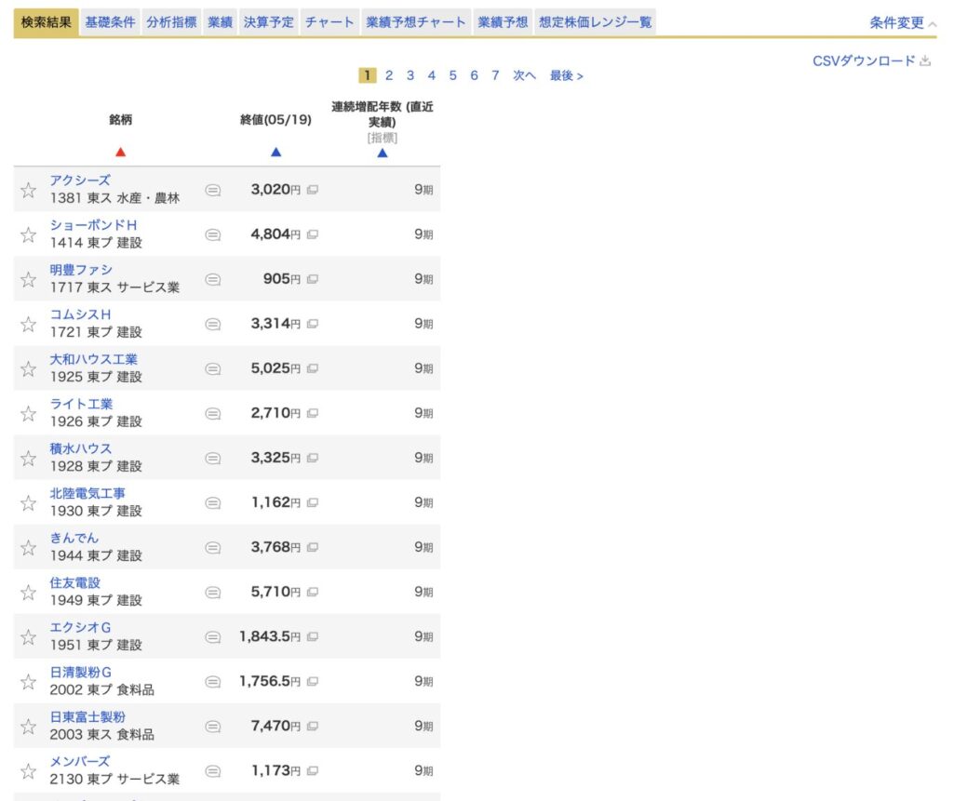
Task: Expand 条件変更 panel
Action: tap(903, 23)
